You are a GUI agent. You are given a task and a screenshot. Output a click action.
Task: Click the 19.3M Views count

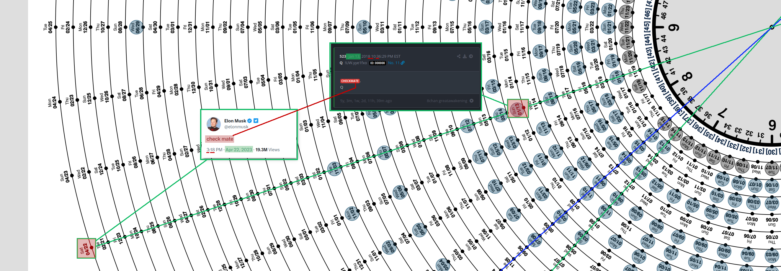[x=267, y=149]
